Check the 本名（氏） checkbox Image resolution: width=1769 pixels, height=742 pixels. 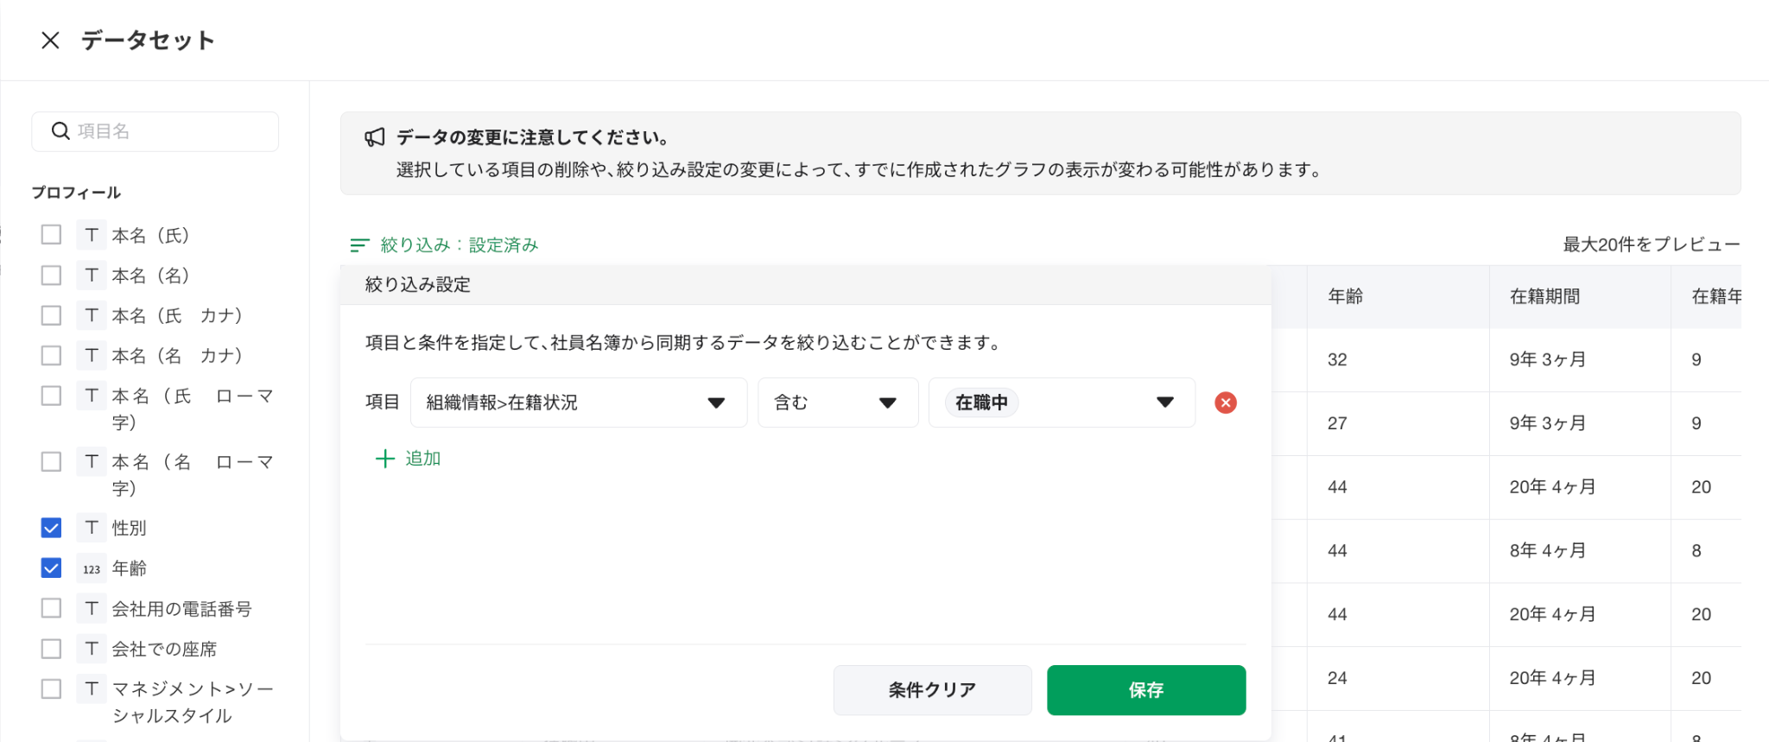52,235
